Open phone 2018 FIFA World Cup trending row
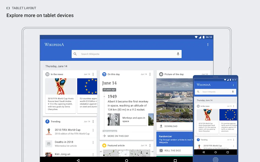Image resolution: width=260 pixels, height=162 pixels. (216, 146)
